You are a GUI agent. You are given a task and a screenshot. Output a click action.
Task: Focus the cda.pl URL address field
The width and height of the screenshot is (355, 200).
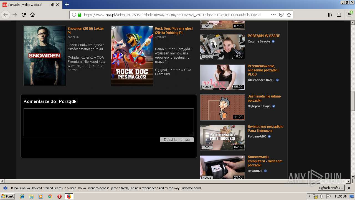[172, 15]
